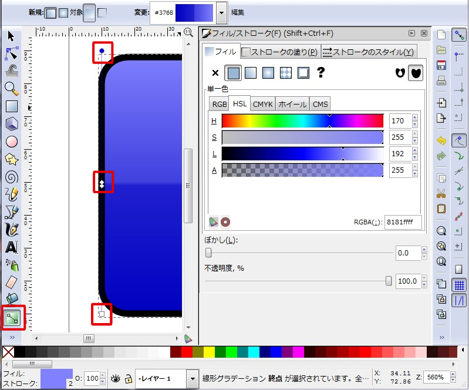Click the New document icon
The image size is (469, 390).
point(441,35)
